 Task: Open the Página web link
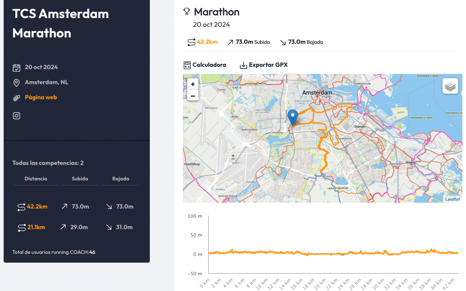pyautogui.click(x=41, y=97)
